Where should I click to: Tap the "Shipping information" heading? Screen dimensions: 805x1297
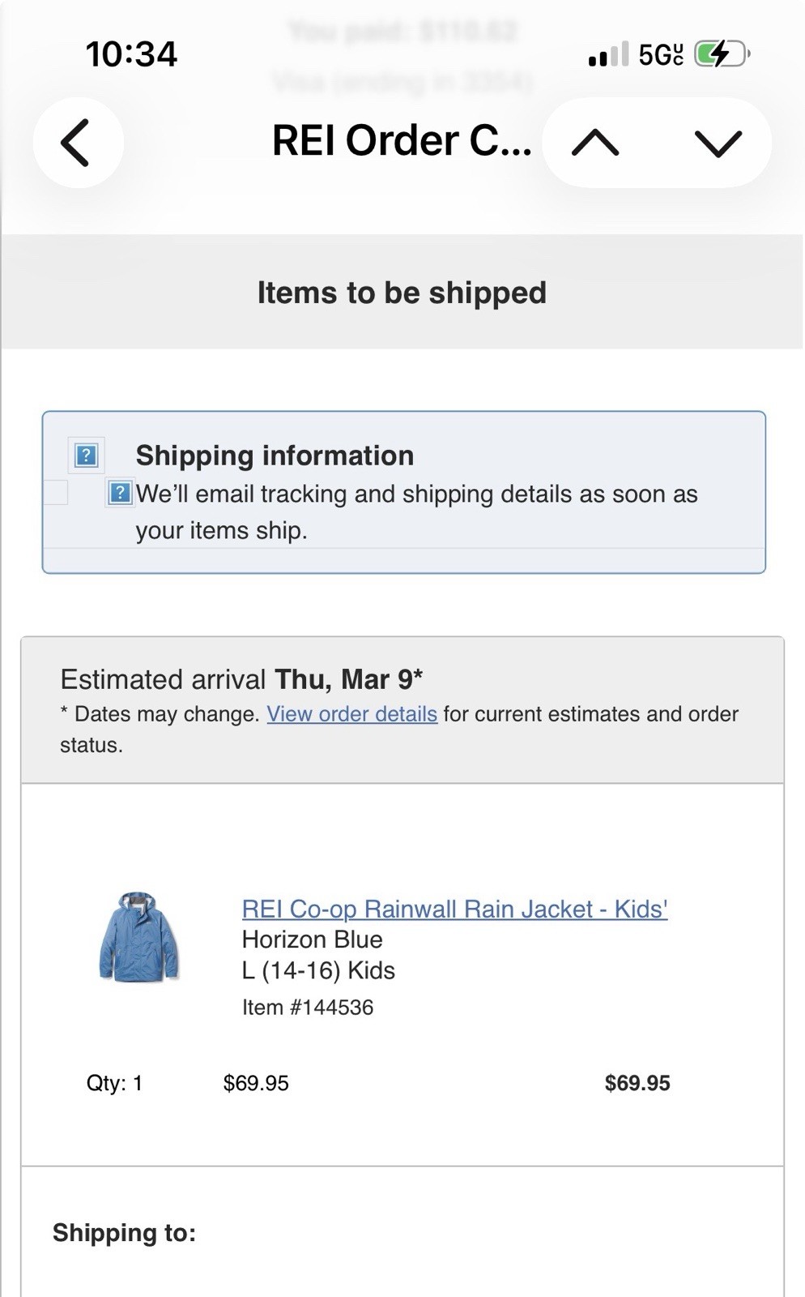(275, 456)
